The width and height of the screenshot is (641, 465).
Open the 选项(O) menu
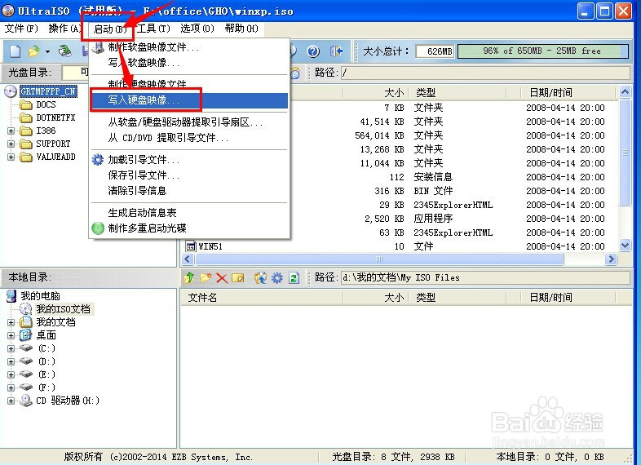[x=197, y=29]
